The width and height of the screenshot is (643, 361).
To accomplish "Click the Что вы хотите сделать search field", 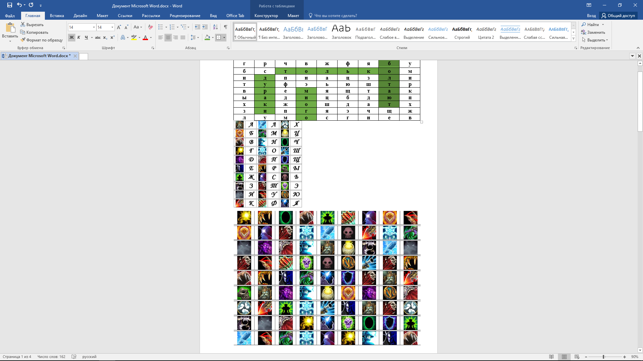I will [335, 16].
